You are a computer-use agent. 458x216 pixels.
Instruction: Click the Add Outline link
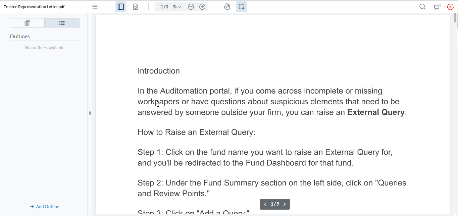click(x=45, y=207)
